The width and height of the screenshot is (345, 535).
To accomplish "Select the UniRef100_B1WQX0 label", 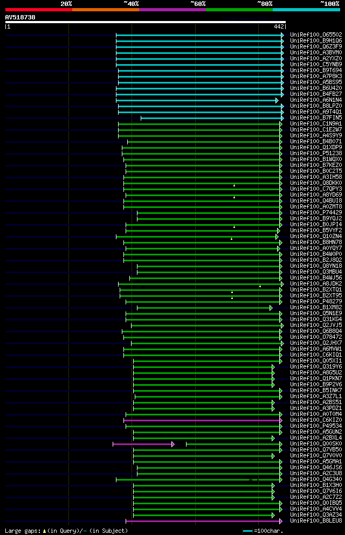I will pyautogui.click(x=316, y=159).
